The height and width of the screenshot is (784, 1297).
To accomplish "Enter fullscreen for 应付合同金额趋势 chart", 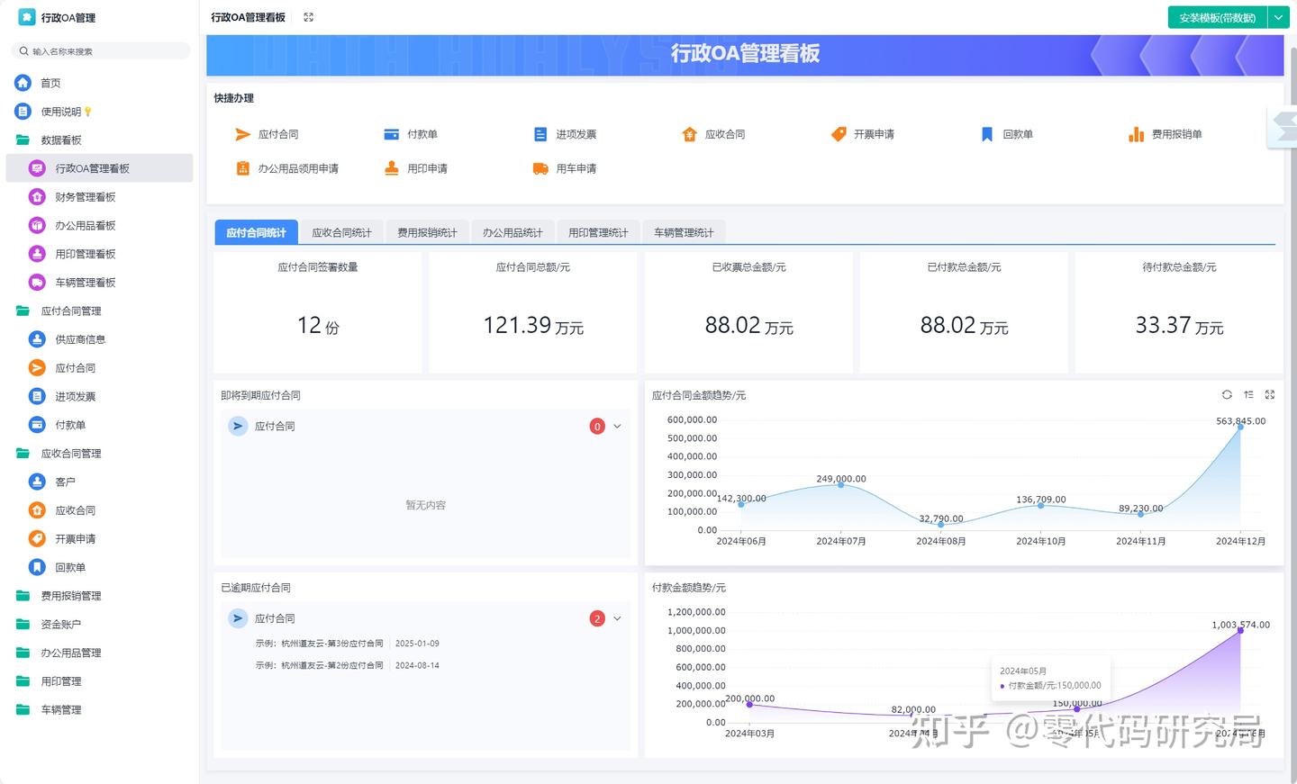I will 1270,394.
